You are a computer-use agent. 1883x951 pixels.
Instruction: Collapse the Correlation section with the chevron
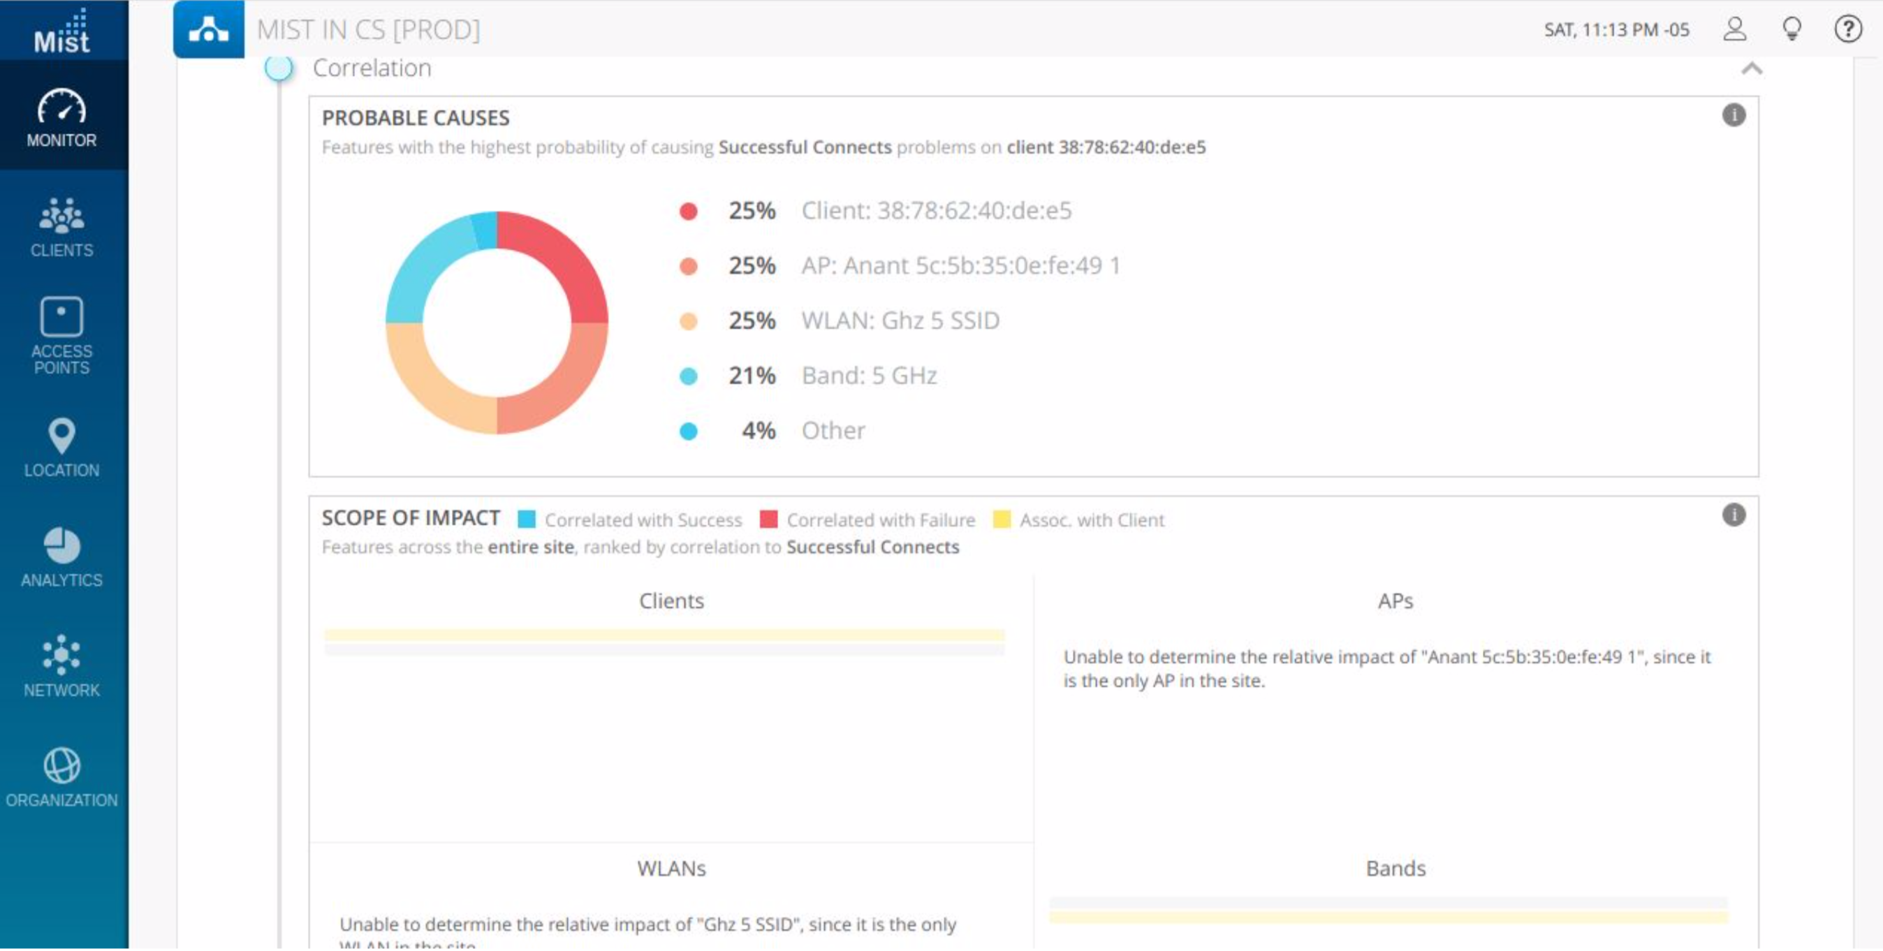point(1752,68)
